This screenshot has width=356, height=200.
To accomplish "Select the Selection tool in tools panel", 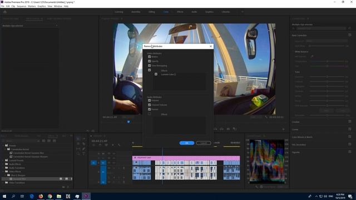I will tap(78, 138).
